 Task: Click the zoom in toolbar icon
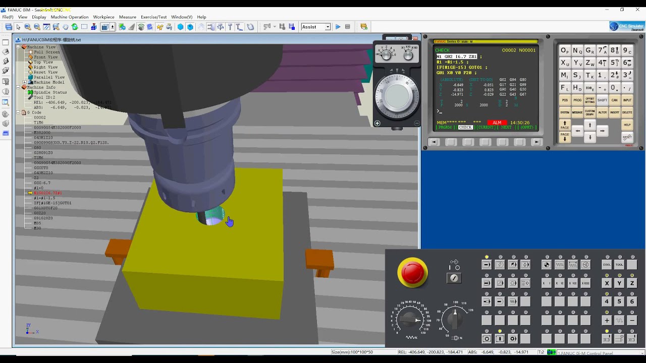(x=28, y=27)
